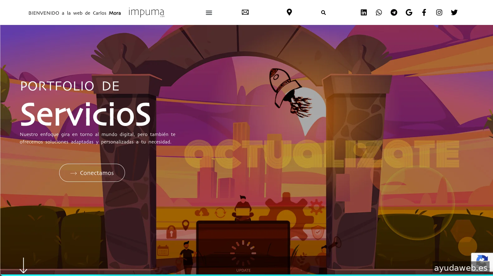Click the ACTUALIZATE graphic text
The height and width of the screenshot is (276, 493).
coord(321,154)
